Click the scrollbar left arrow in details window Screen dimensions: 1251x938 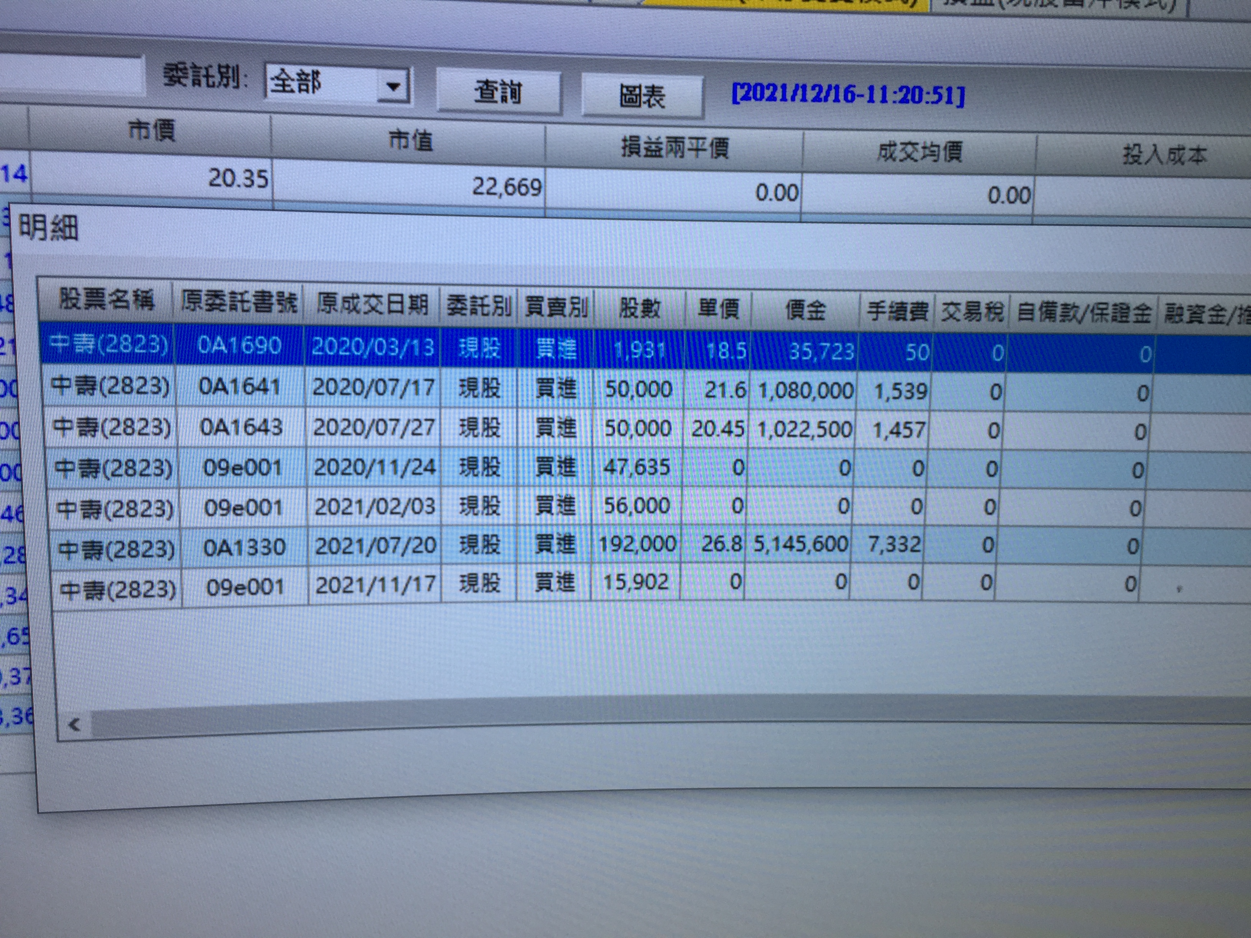tap(74, 724)
